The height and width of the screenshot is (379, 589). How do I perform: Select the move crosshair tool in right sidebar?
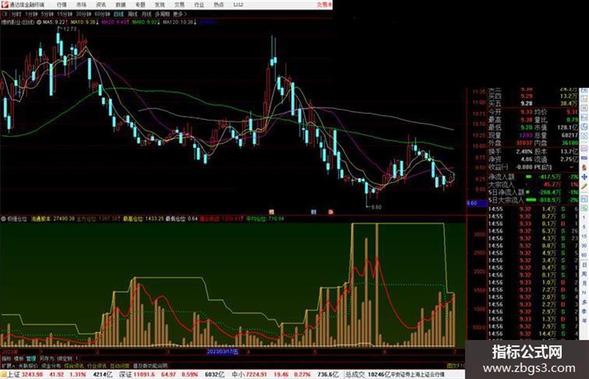tap(584, 176)
